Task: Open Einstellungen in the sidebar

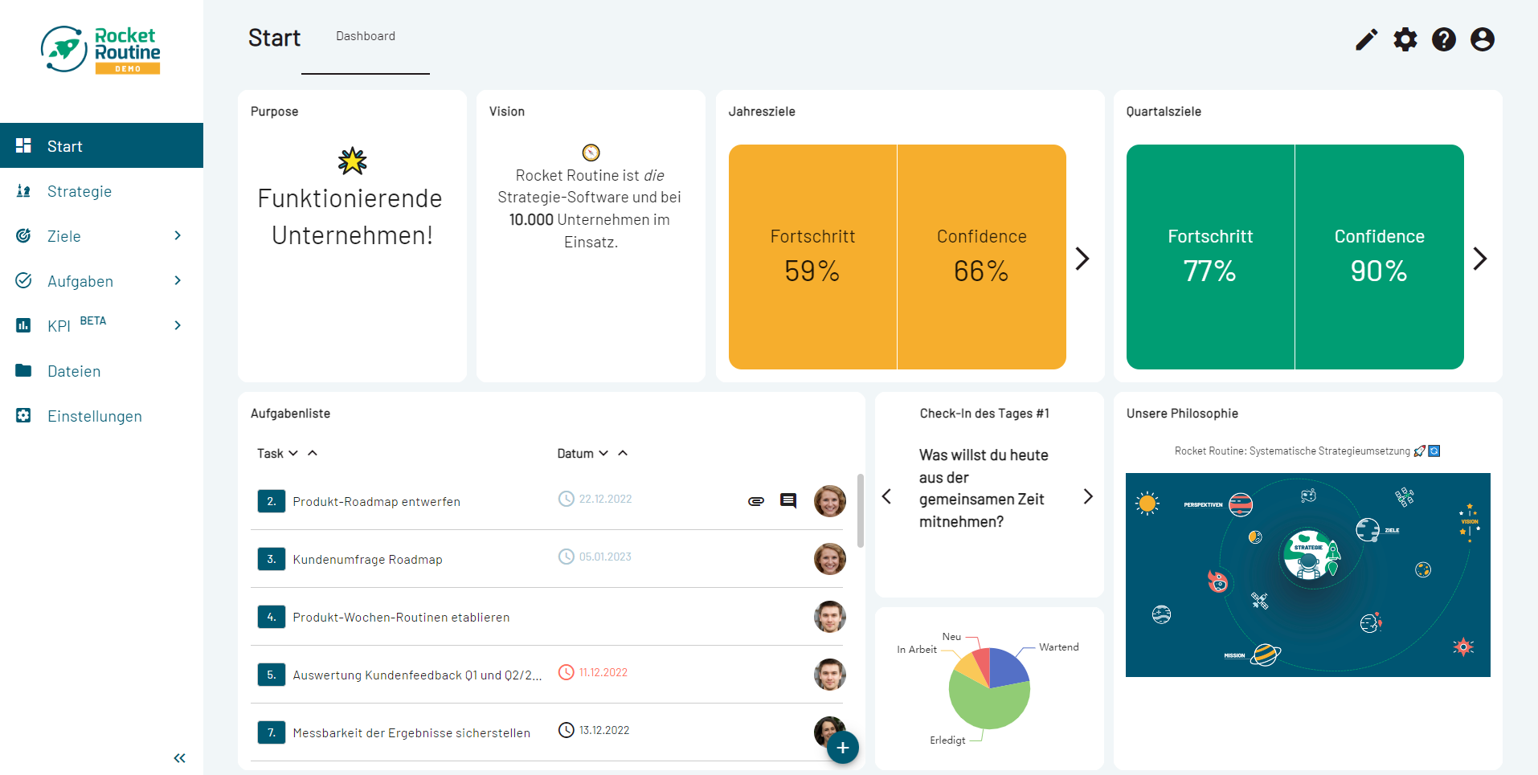Action: (x=101, y=416)
